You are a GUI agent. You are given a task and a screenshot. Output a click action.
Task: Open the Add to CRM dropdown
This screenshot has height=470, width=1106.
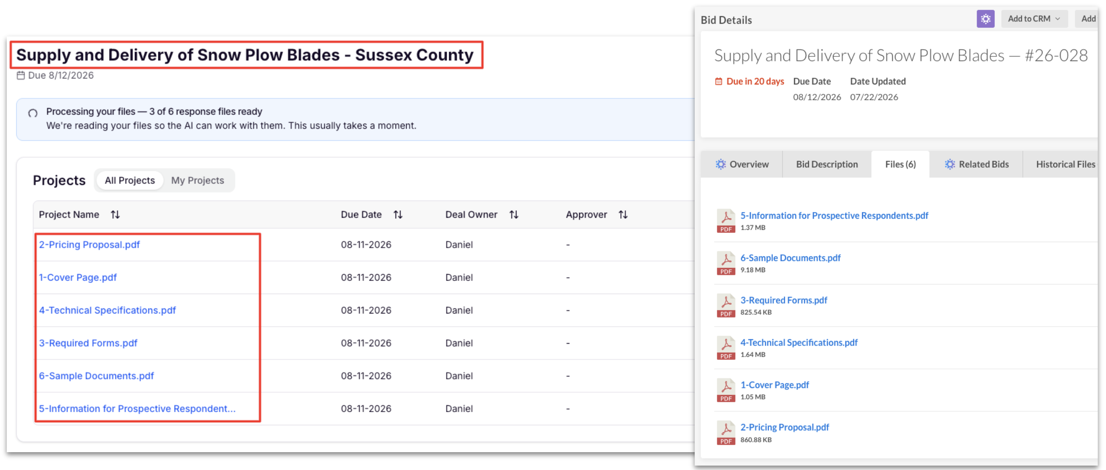pos(1034,19)
